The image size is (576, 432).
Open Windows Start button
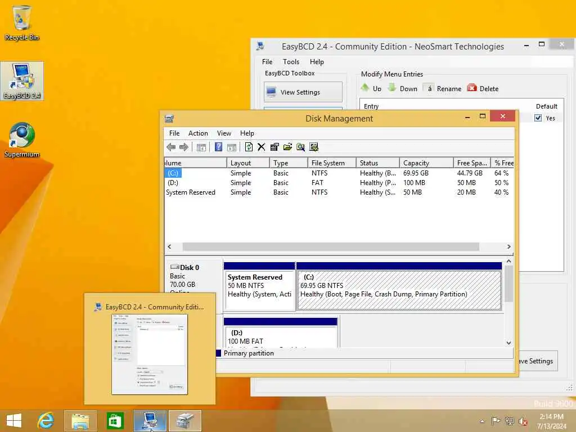[14, 421]
